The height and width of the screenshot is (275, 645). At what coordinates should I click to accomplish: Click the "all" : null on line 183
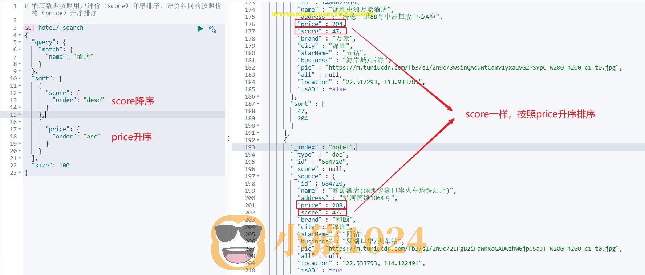click(x=320, y=75)
